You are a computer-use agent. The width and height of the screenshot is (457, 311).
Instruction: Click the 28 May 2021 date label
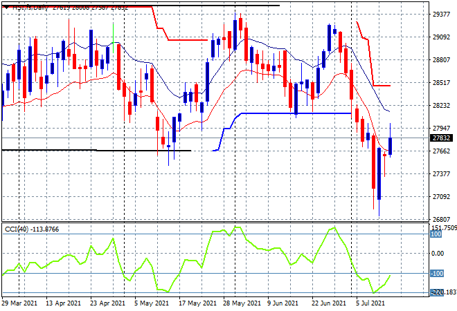pyautogui.click(x=242, y=303)
